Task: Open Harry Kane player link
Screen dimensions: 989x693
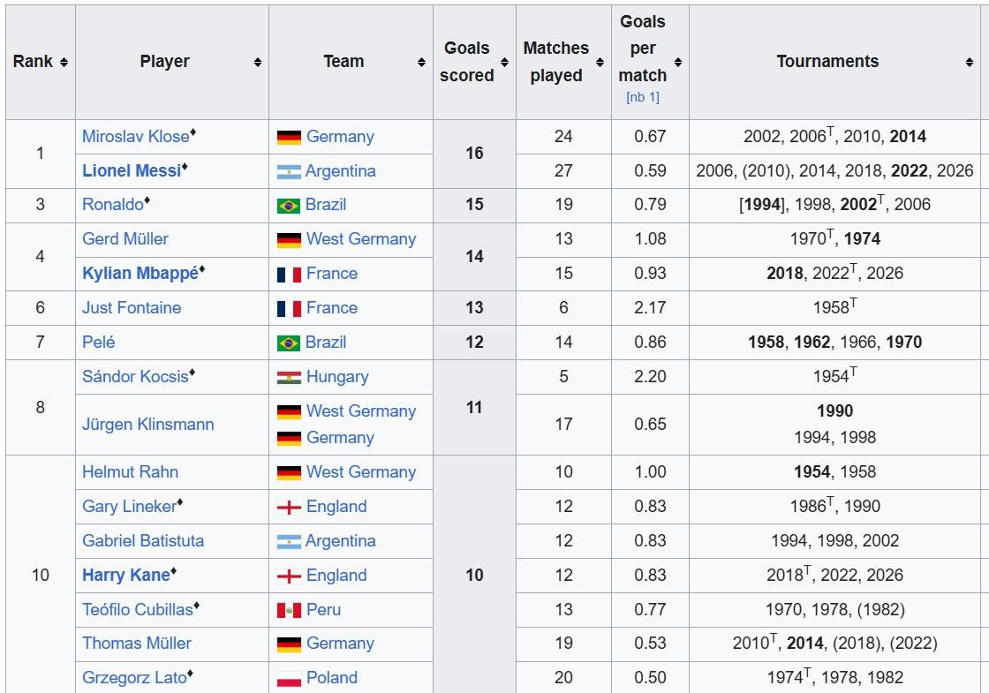Action: click(x=126, y=575)
